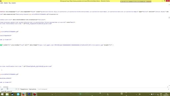Open File Explorer from taskbar

(7, 94)
